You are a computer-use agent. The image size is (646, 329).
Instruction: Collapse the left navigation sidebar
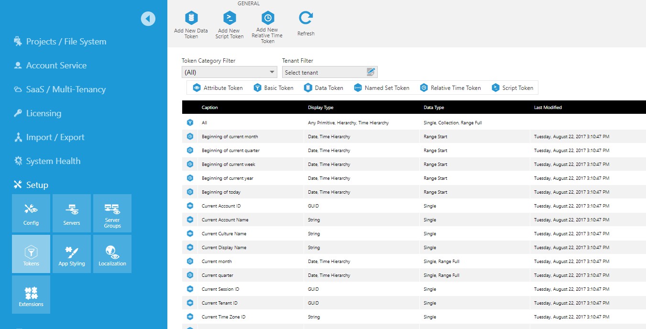[x=148, y=18]
